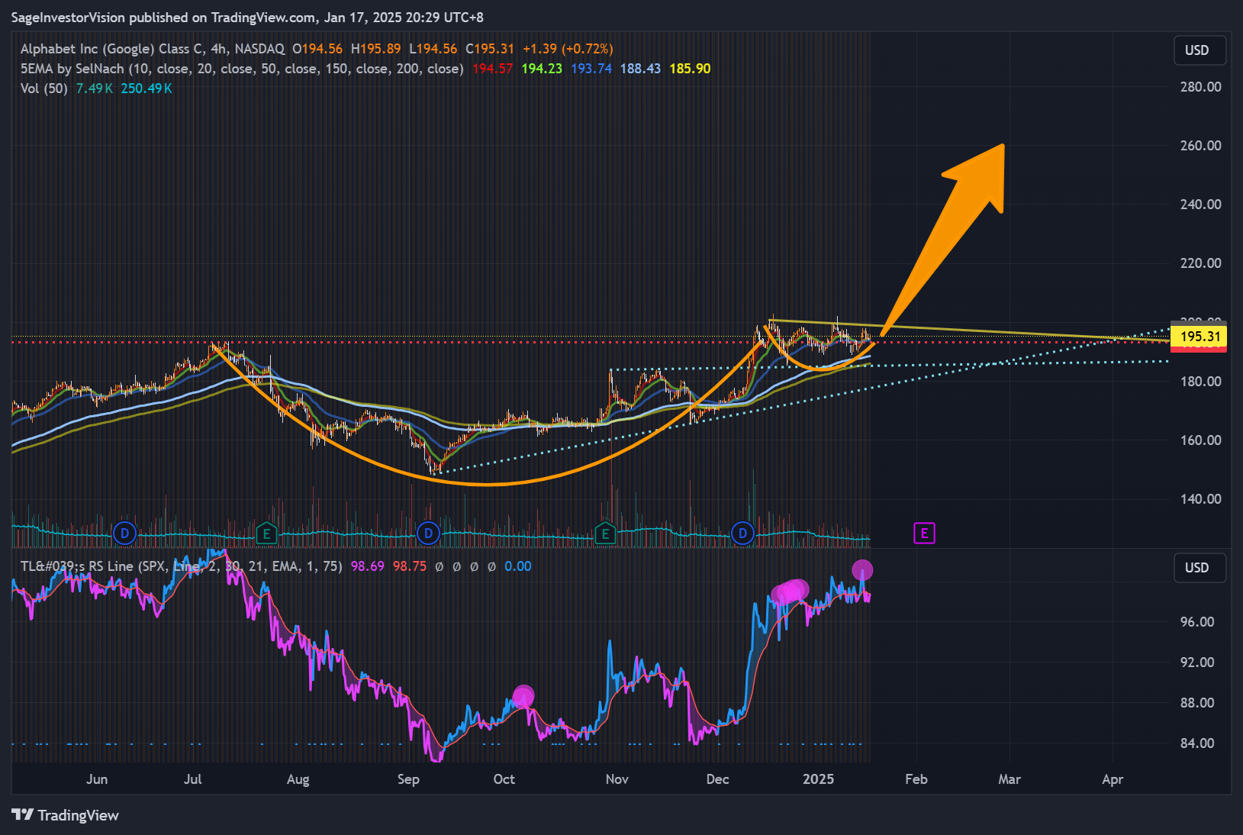The height and width of the screenshot is (835, 1243).
Task: Click the 280.00 price axis label
Action: coord(1200,87)
